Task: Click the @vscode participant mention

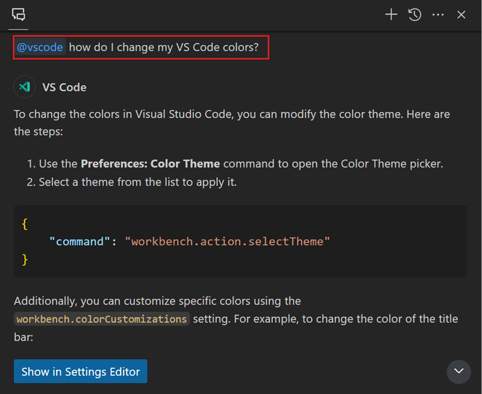Action: (x=40, y=48)
